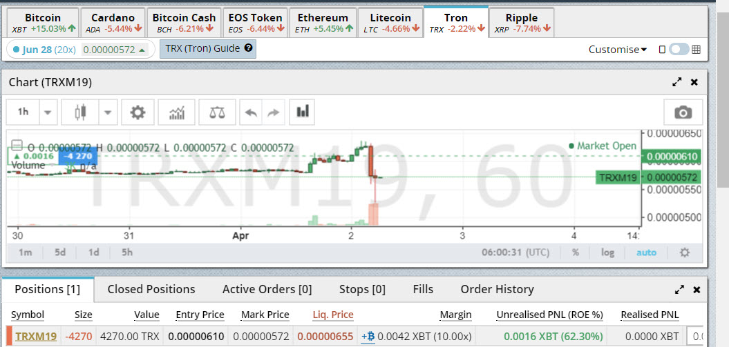Open chart settings gear icon
Image resolution: width=729 pixels, height=347 pixels.
pyautogui.click(x=138, y=112)
